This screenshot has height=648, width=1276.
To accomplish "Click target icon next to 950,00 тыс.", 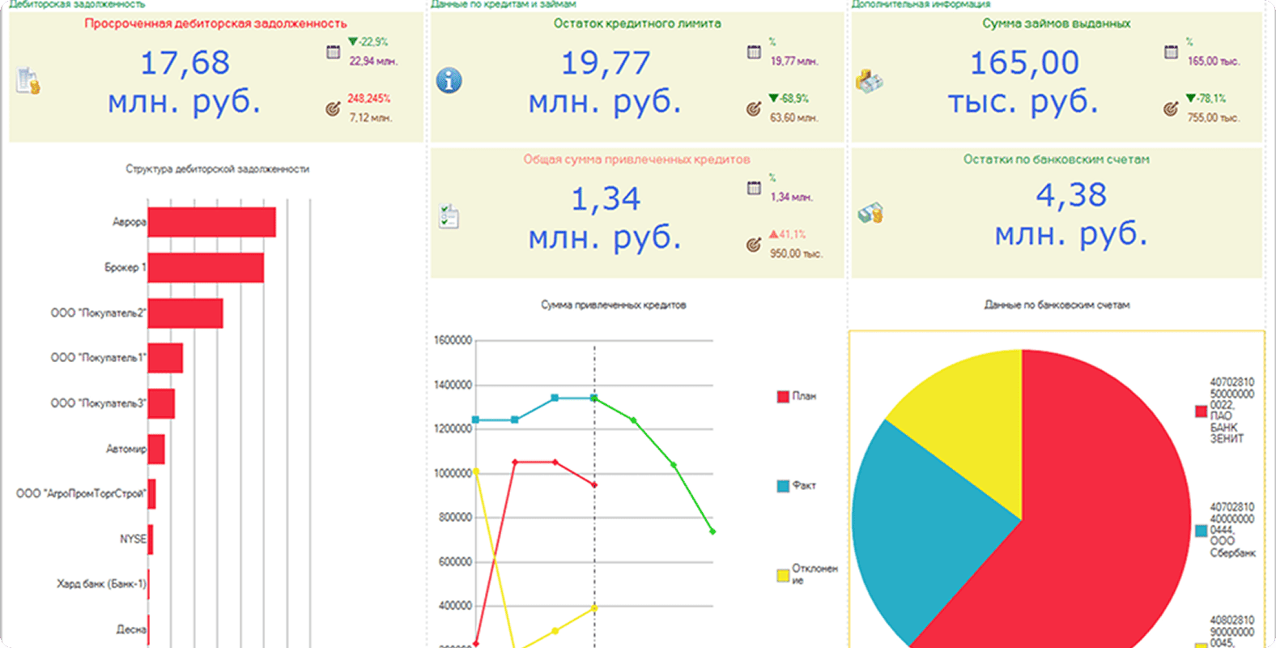I will 754,245.
